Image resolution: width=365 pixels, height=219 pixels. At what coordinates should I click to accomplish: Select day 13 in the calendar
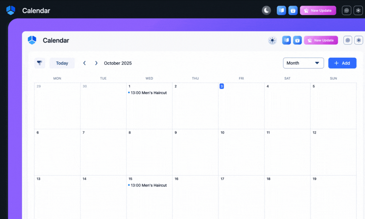click(x=57, y=197)
